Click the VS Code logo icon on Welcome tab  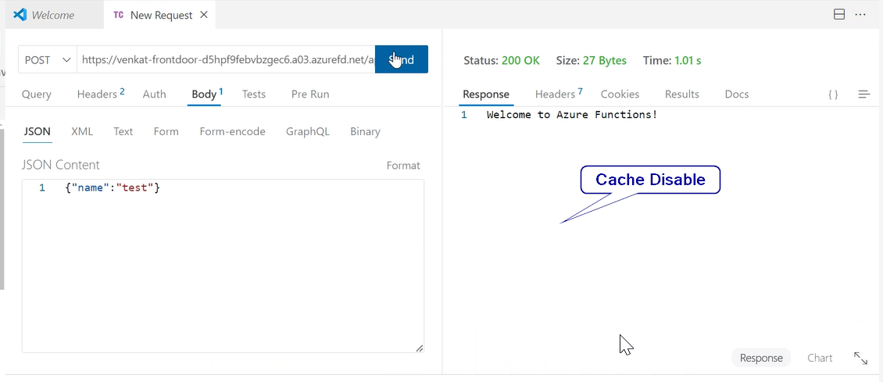pyautogui.click(x=20, y=15)
